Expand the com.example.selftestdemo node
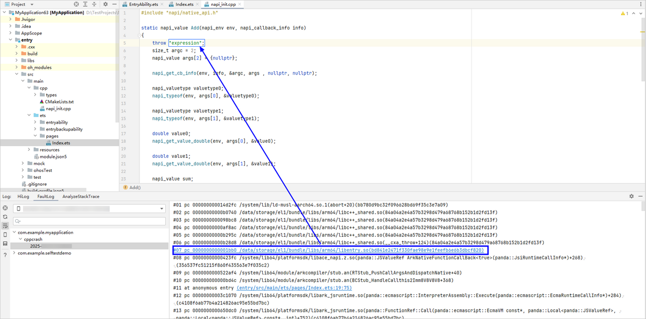This screenshot has width=646, height=319. 14,253
